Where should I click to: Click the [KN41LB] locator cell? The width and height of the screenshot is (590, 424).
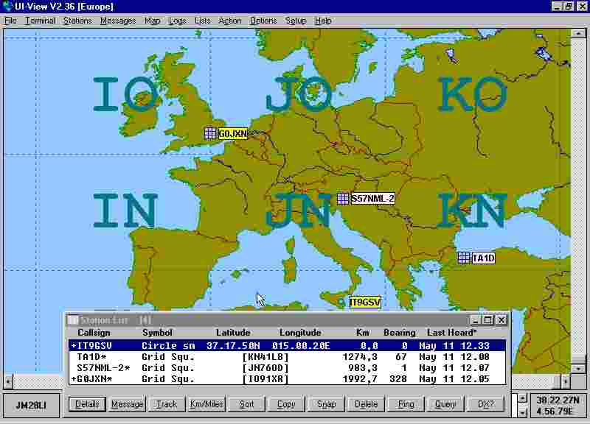pos(265,357)
